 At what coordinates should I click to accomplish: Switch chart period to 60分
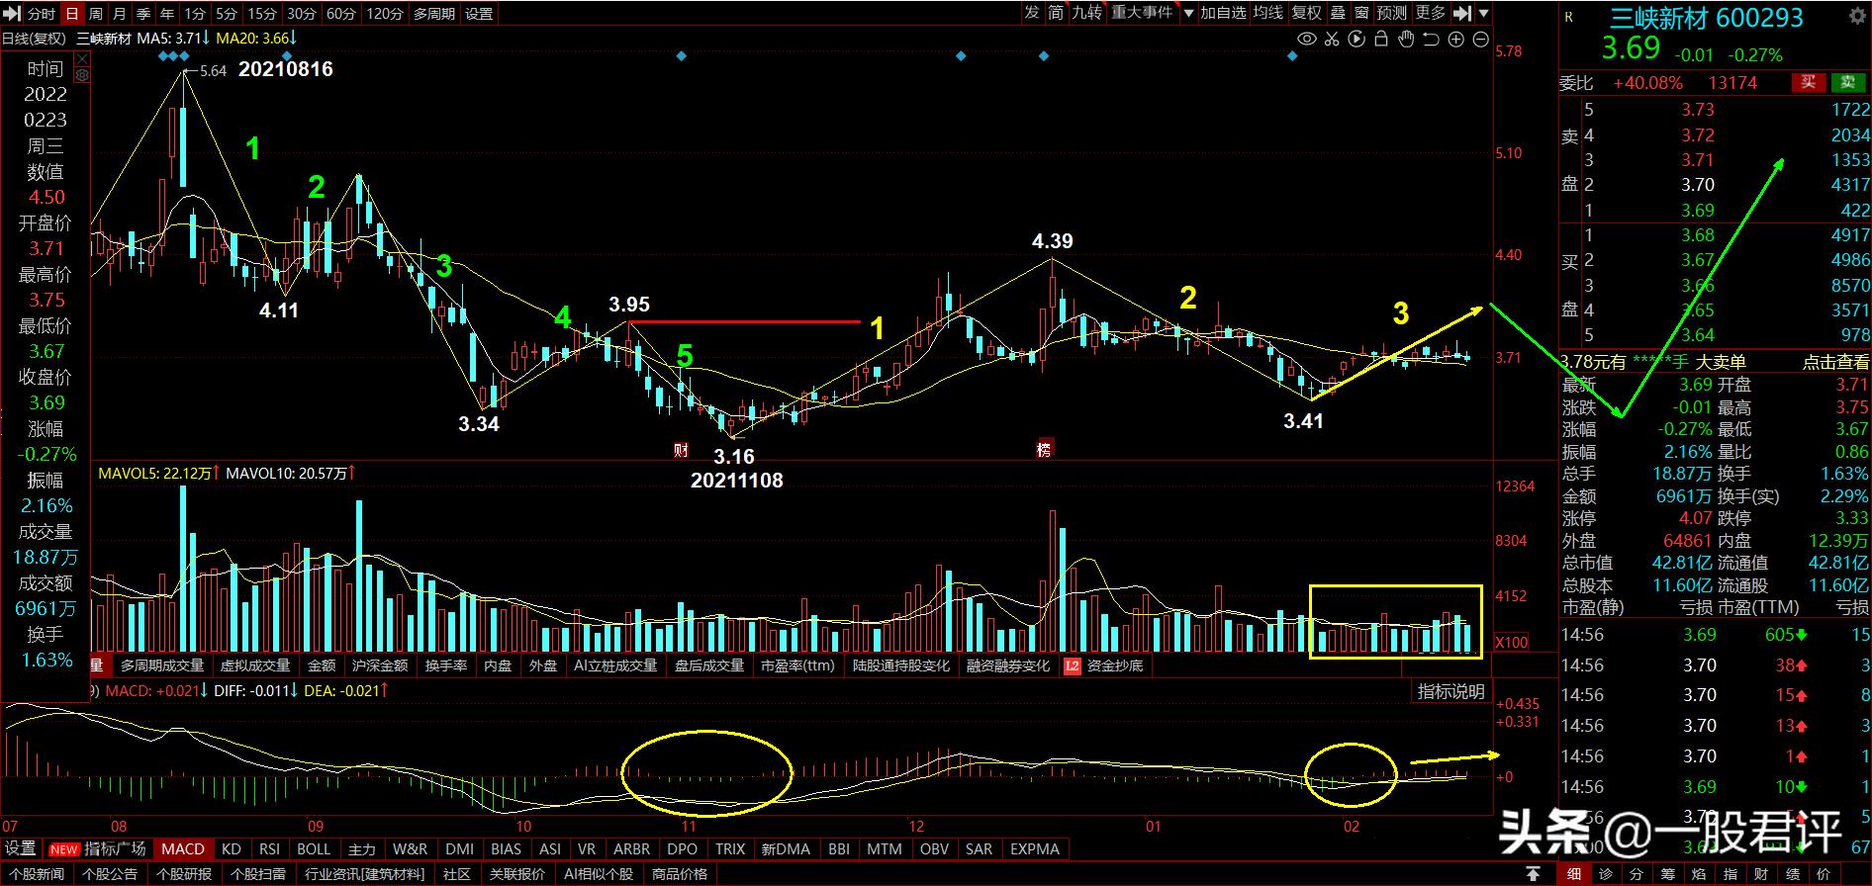pyautogui.click(x=341, y=14)
